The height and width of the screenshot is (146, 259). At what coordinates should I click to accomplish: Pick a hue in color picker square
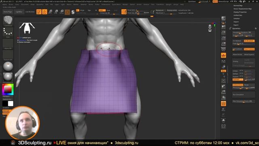pos(8,89)
